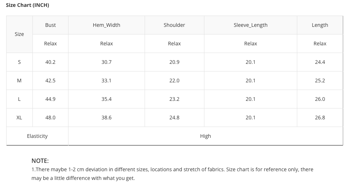Select the 26.8 length value
The height and width of the screenshot is (189, 349).
click(x=320, y=118)
